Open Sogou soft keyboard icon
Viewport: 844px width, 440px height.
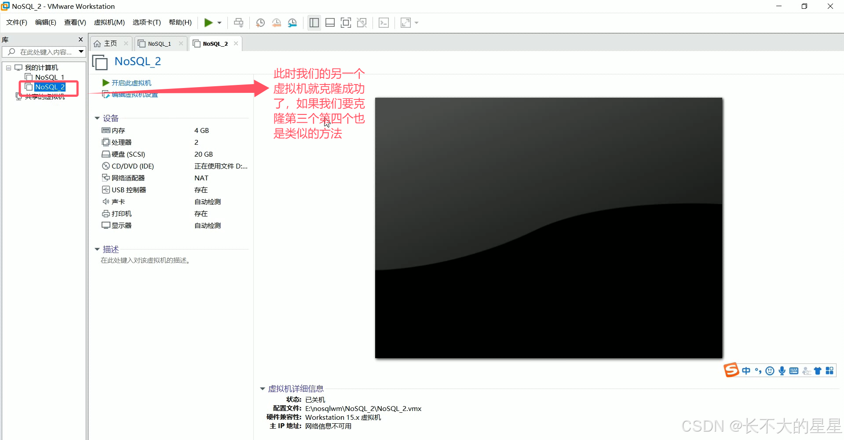[794, 371]
